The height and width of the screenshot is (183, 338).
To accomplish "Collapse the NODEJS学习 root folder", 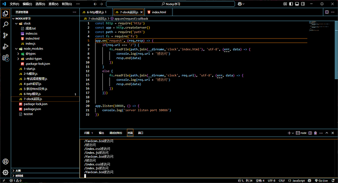I will point(13,19).
